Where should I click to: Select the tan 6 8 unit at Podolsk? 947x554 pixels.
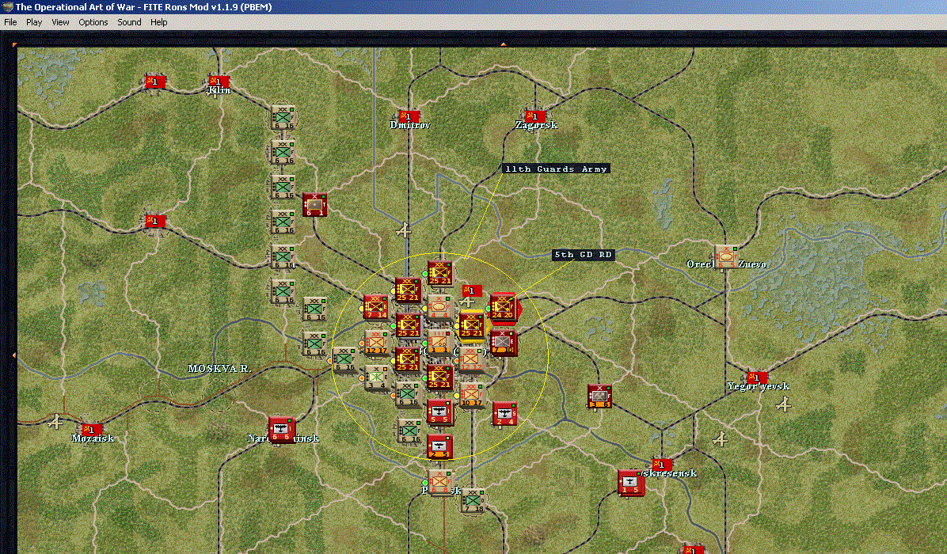click(x=439, y=481)
